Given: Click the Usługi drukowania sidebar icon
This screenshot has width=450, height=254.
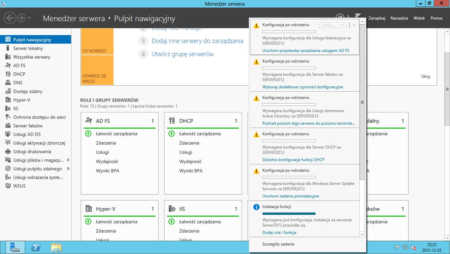Looking at the screenshot, I should (8, 151).
